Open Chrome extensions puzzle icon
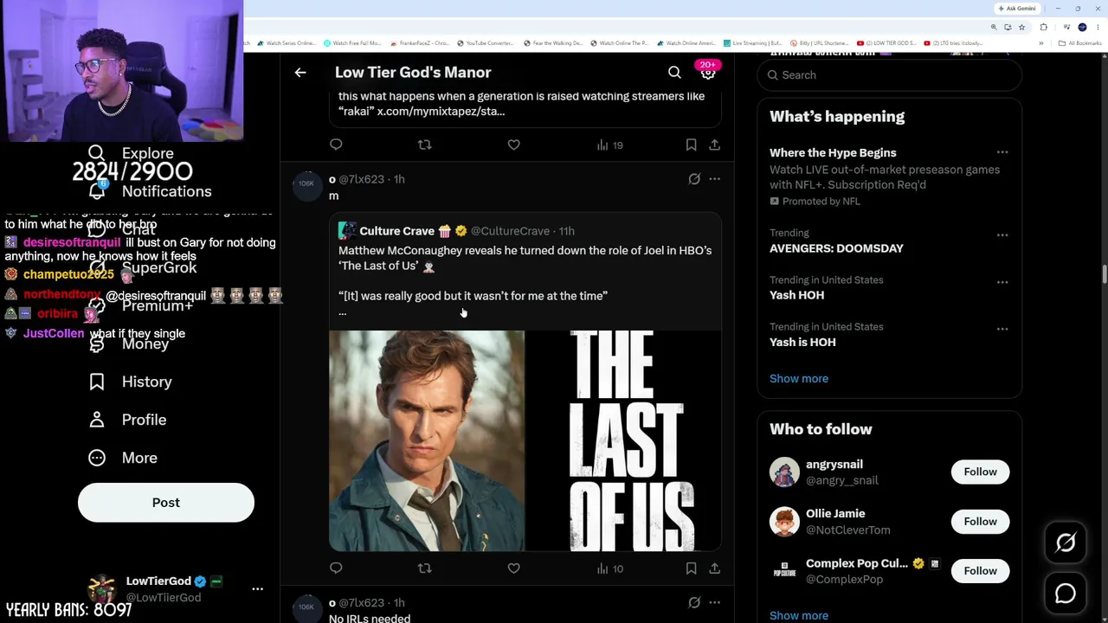Viewport: 1108px width, 623px height. 1043,27
